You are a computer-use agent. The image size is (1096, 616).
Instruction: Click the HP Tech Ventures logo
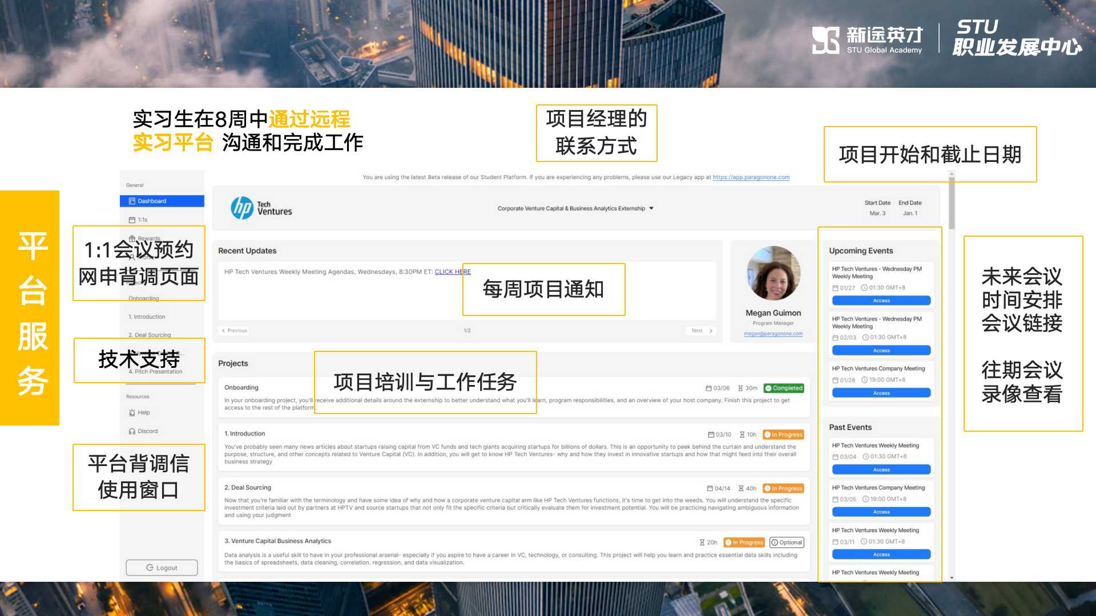point(261,208)
